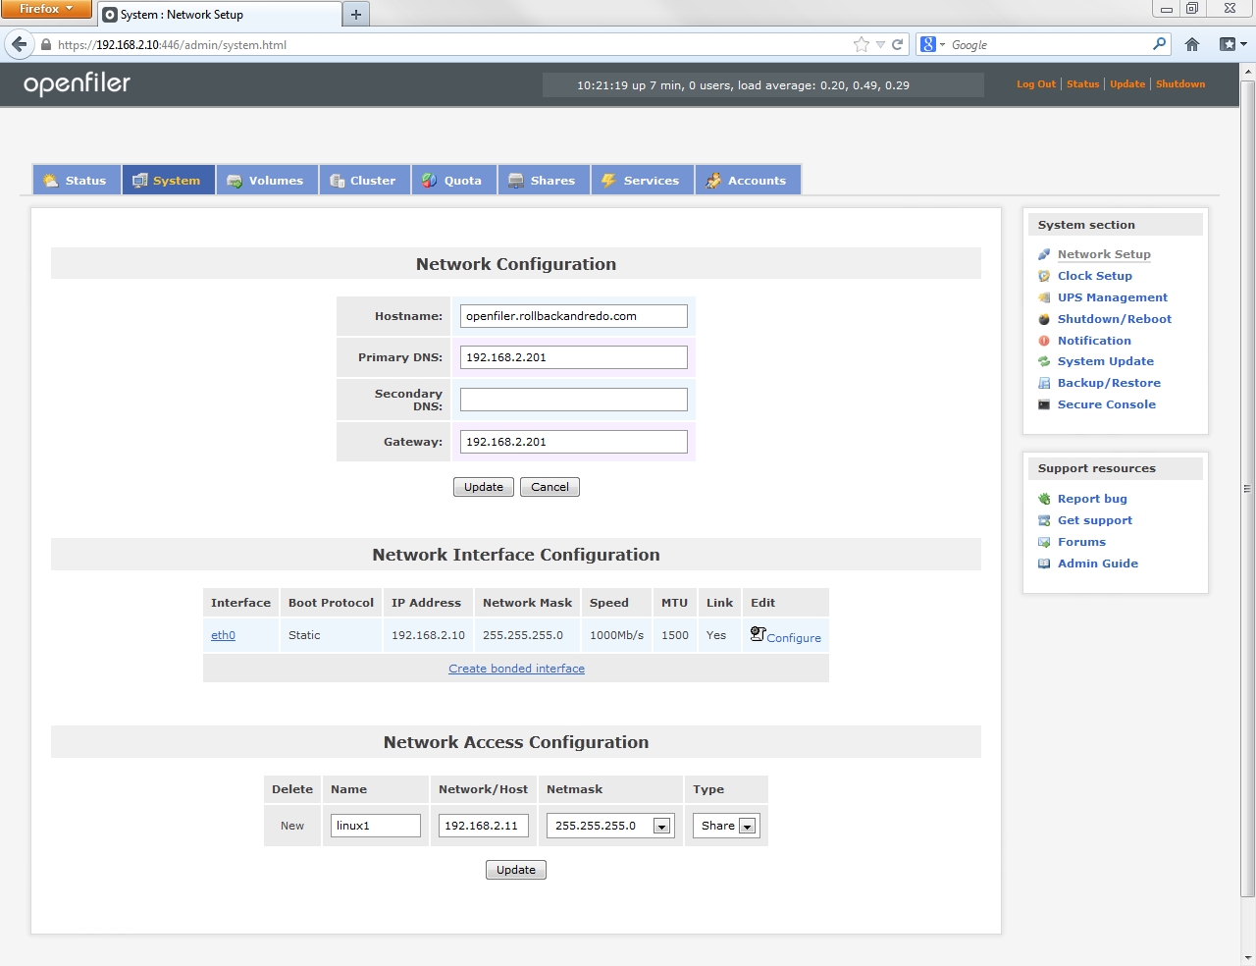Open the Clock Setup link
The width and height of the screenshot is (1256, 966).
(x=1094, y=276)
